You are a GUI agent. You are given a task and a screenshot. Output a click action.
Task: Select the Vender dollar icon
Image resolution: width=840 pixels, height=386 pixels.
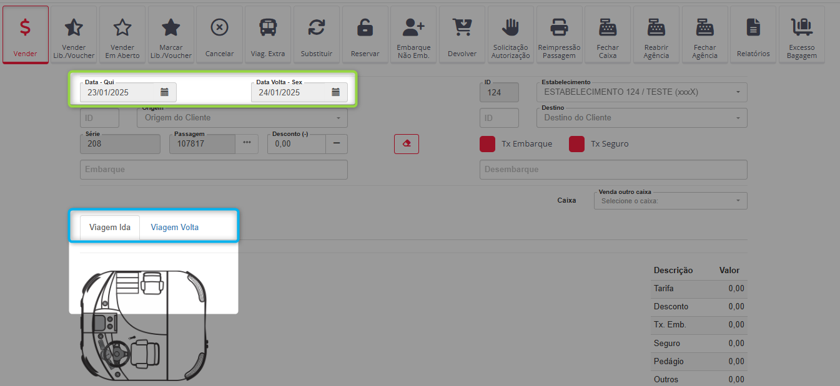pos(26,27)
